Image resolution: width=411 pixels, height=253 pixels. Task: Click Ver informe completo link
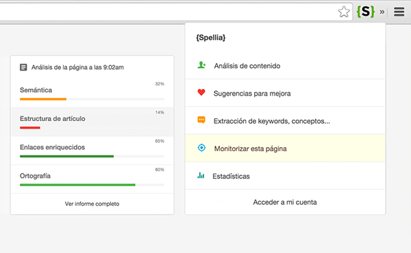pyautogui.click(x=92, y=204)
